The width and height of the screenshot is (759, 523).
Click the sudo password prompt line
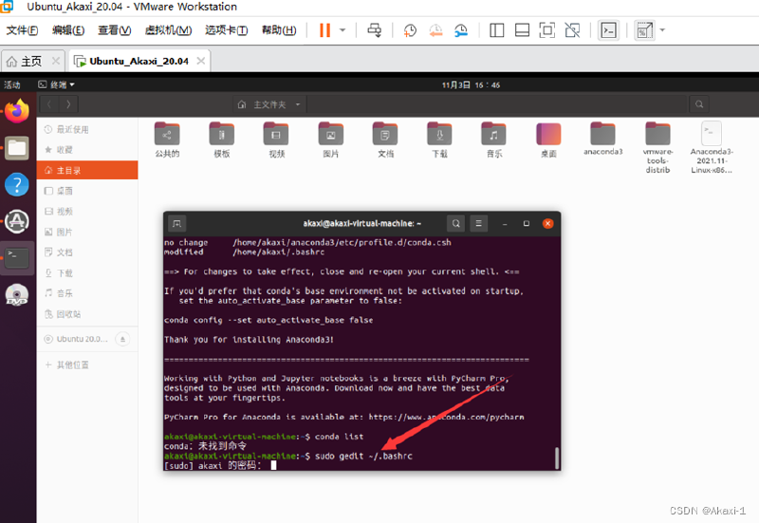pyautogui.click(x=220, y=465)
